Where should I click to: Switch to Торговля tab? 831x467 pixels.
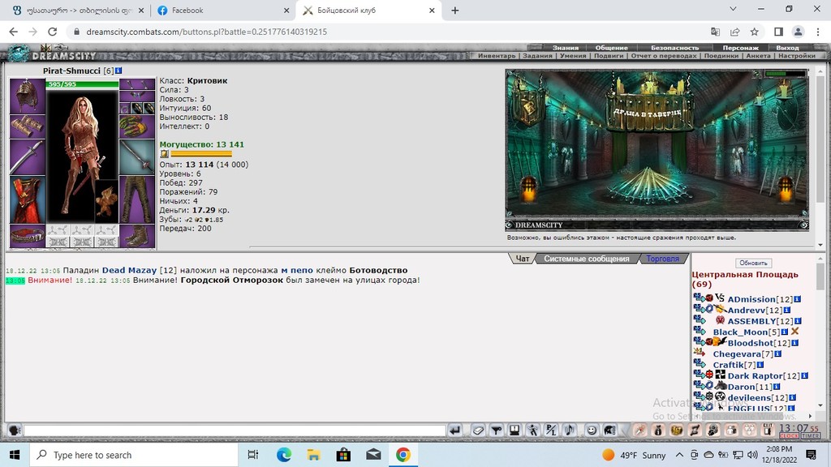click(662, 259)
